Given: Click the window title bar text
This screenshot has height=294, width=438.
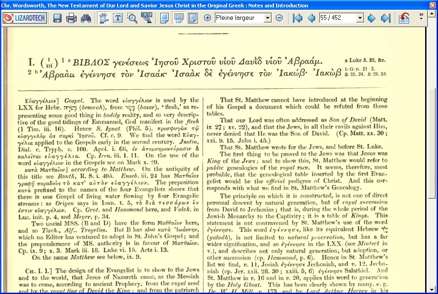Looking at the screenshot, I should [154, 6].
